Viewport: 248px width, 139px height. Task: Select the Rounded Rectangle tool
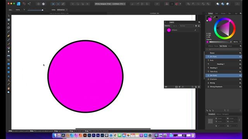(9, 72)
